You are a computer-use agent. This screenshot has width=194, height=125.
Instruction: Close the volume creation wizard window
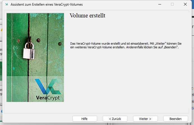click(185, 4)
